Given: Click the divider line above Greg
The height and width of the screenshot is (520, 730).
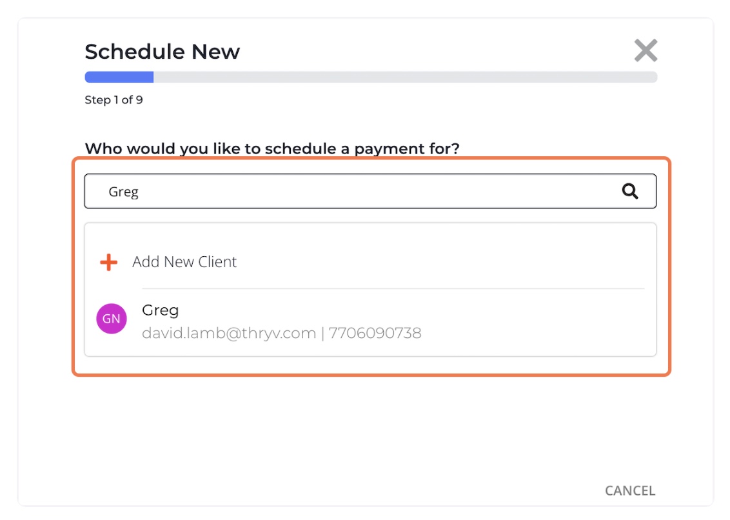Looking at the screenshot, I should point(392,288).
